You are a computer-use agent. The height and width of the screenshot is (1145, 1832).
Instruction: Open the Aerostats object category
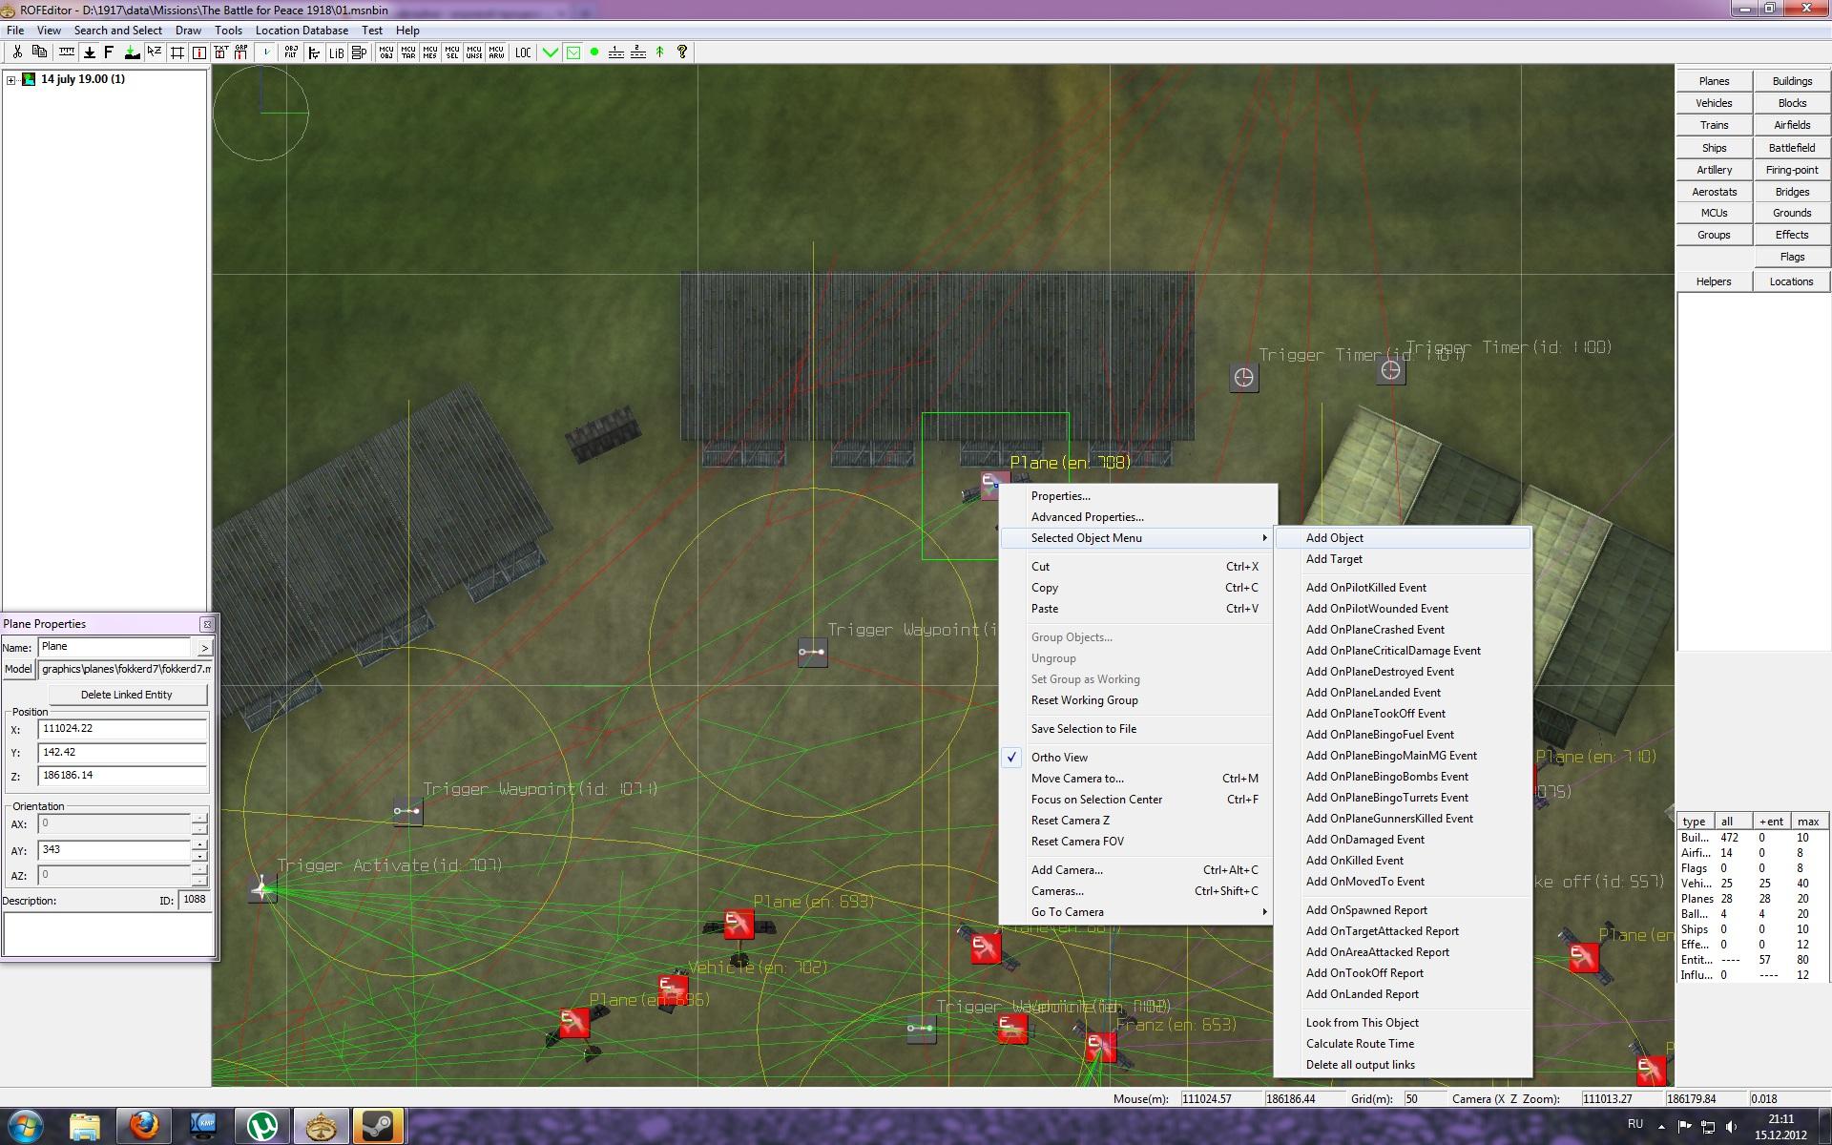1714,192
